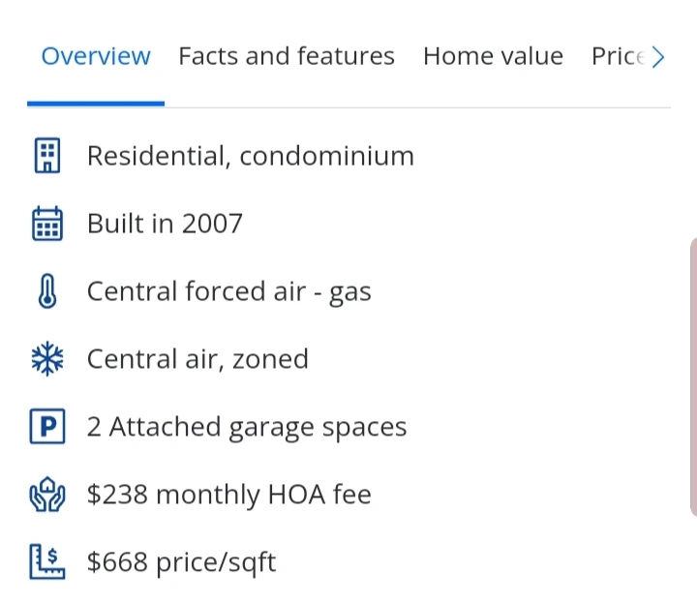Open the Overview tab
Image resolution: width=697 pixels, height=604 pixels.
[96, 56]
